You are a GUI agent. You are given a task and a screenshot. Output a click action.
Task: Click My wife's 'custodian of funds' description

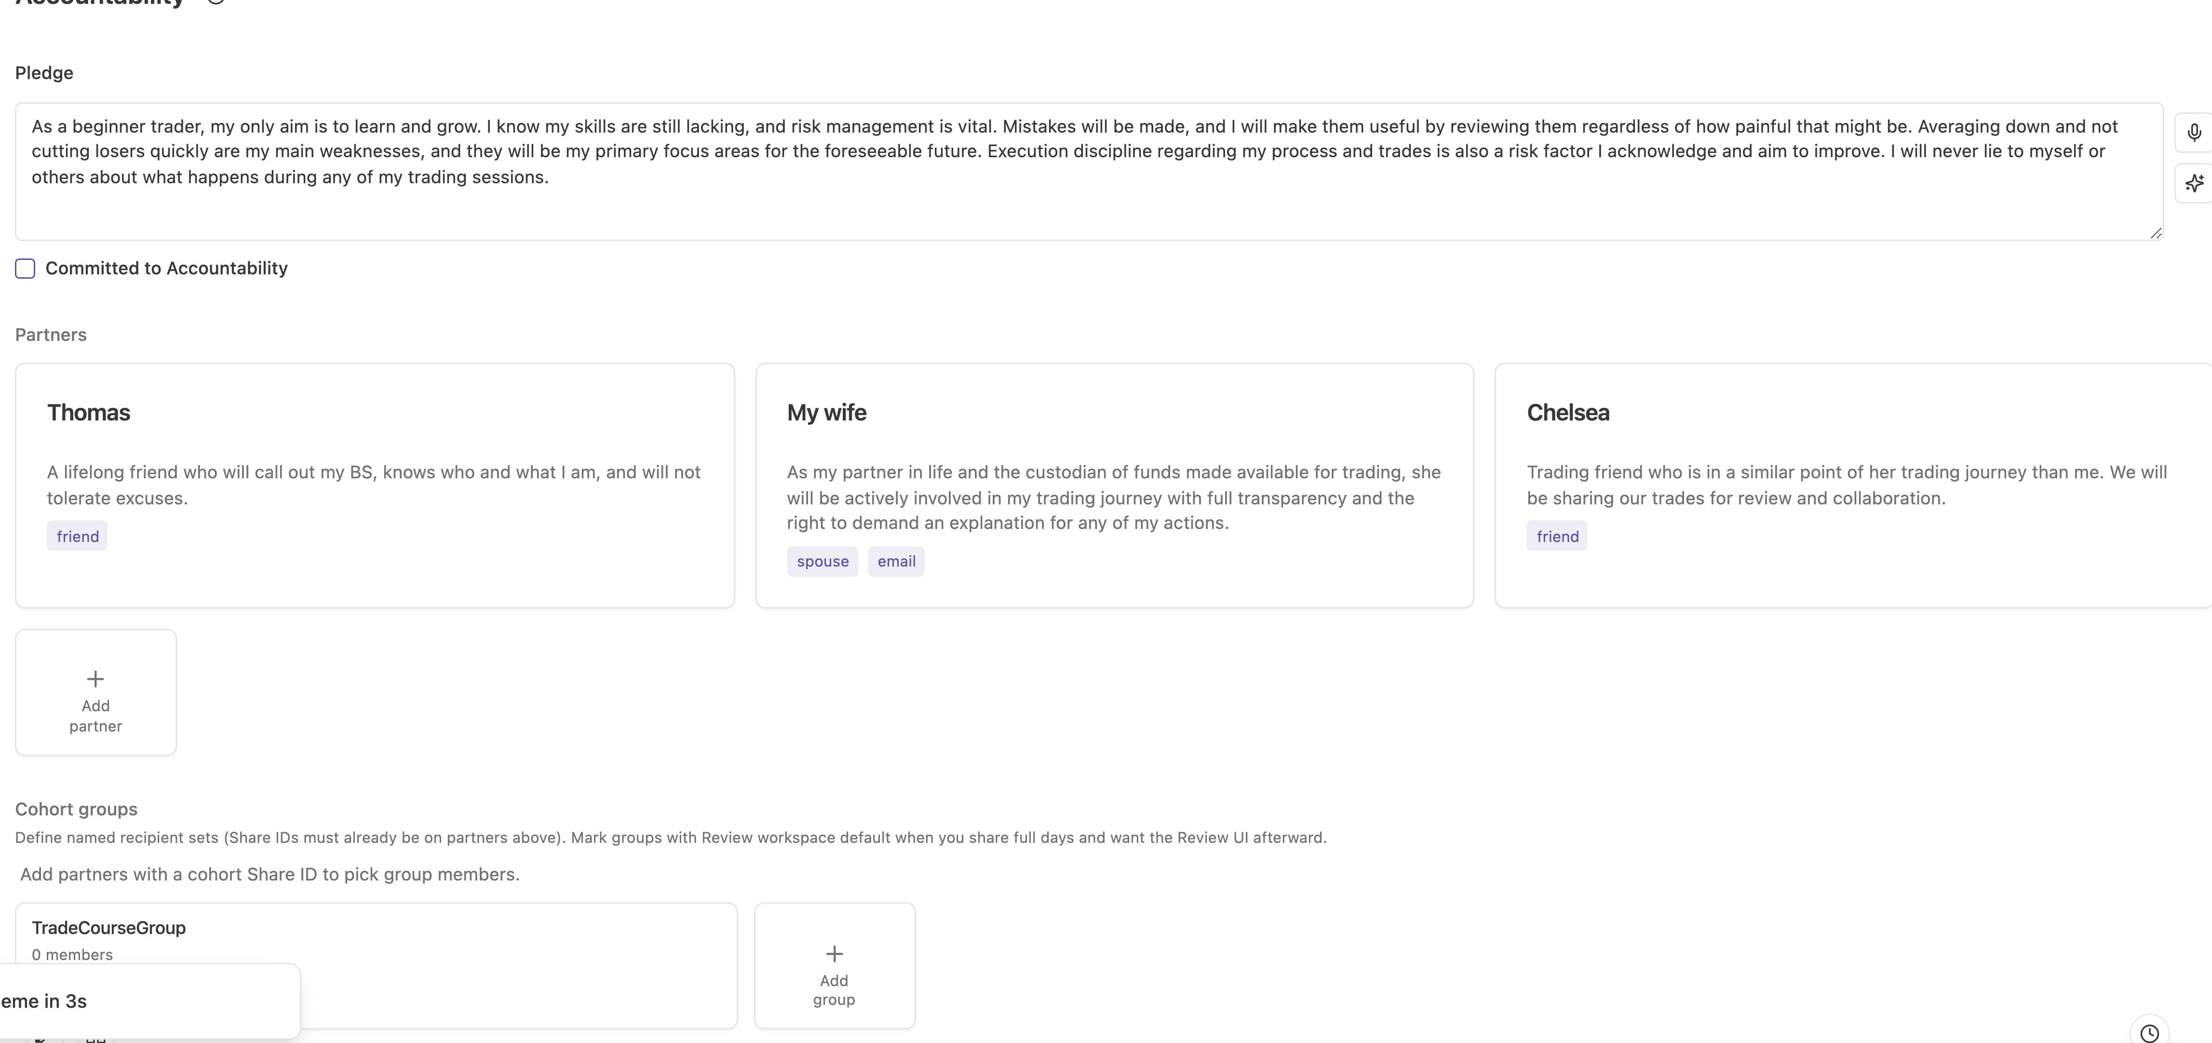coord(1114,498)
